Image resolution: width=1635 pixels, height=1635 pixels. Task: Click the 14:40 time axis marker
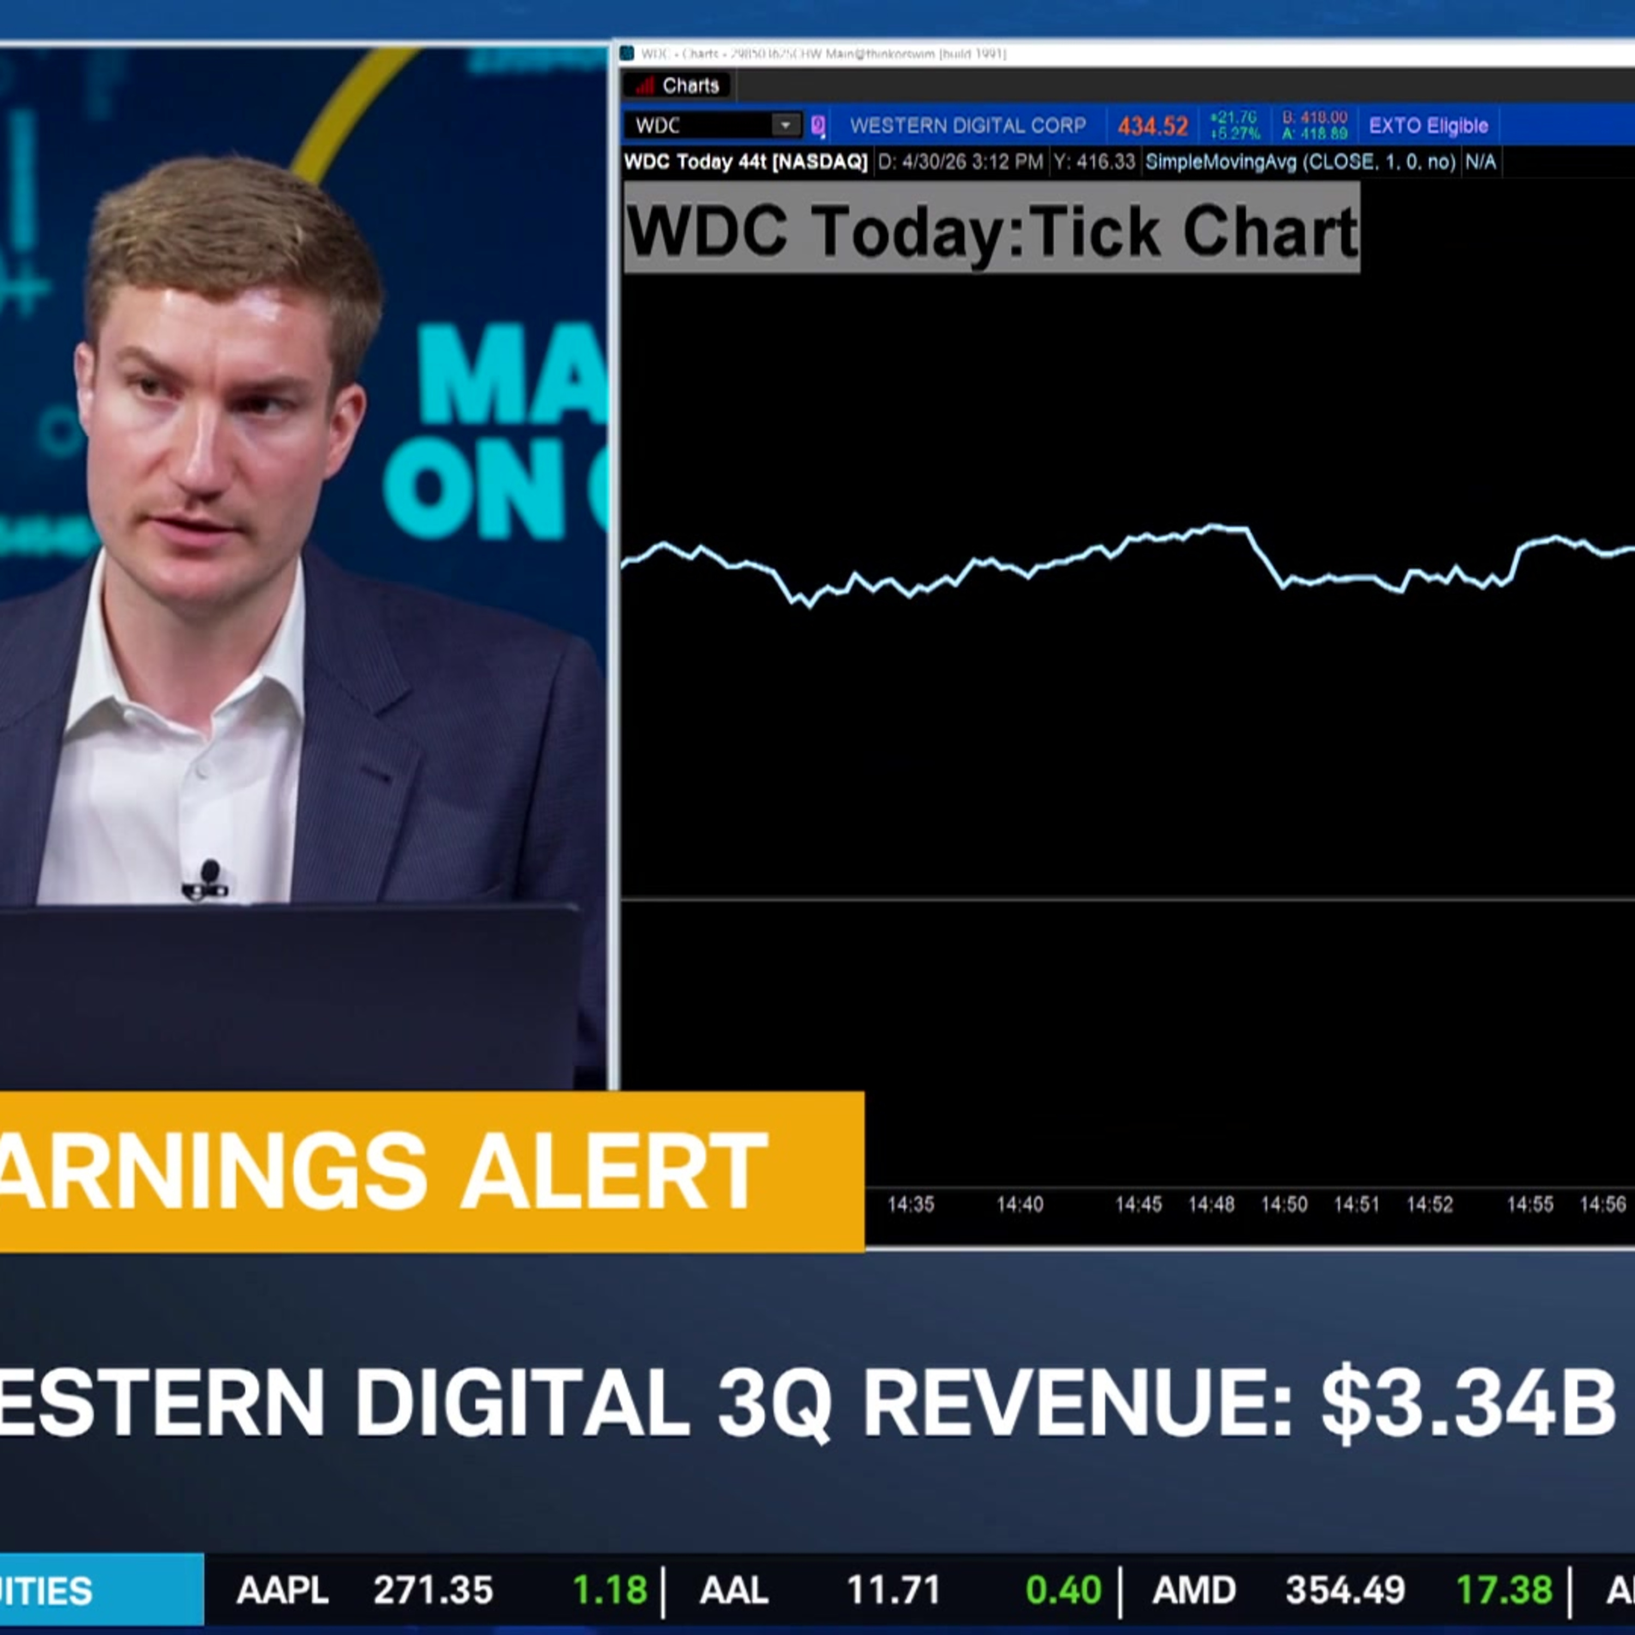[x=1020, y=1204]
